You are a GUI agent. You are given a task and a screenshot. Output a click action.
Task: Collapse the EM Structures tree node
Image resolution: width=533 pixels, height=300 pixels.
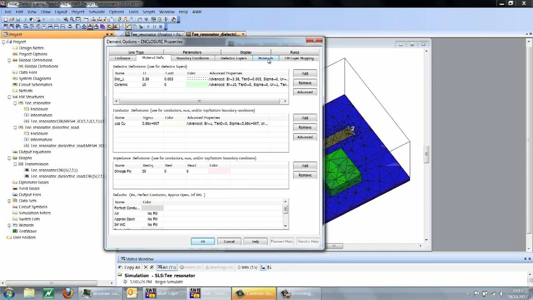coord(10,97)
